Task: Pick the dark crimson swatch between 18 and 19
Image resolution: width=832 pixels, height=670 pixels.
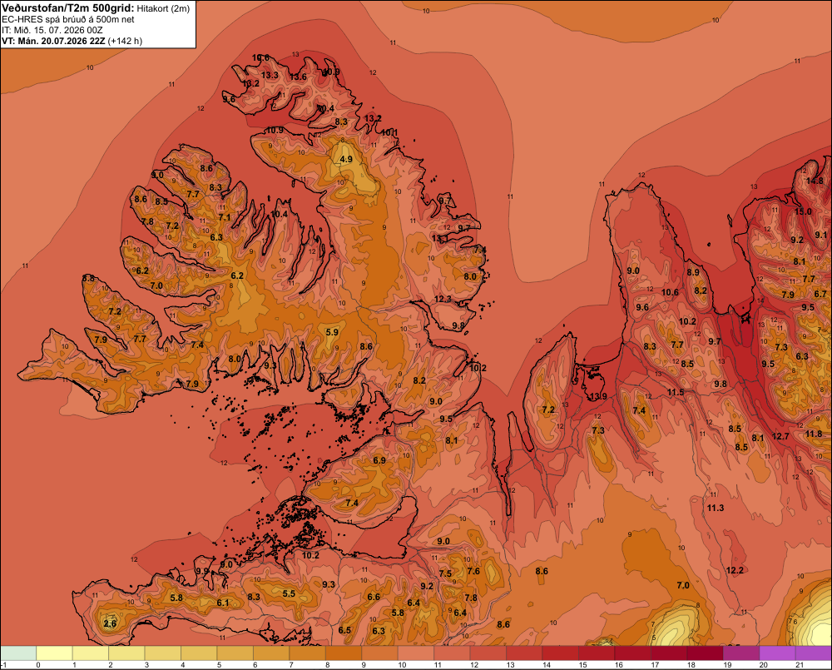Action: 705,653
